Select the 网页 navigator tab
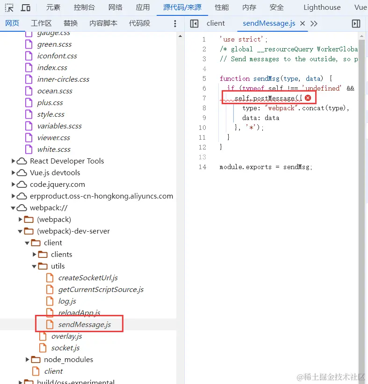 12,23
